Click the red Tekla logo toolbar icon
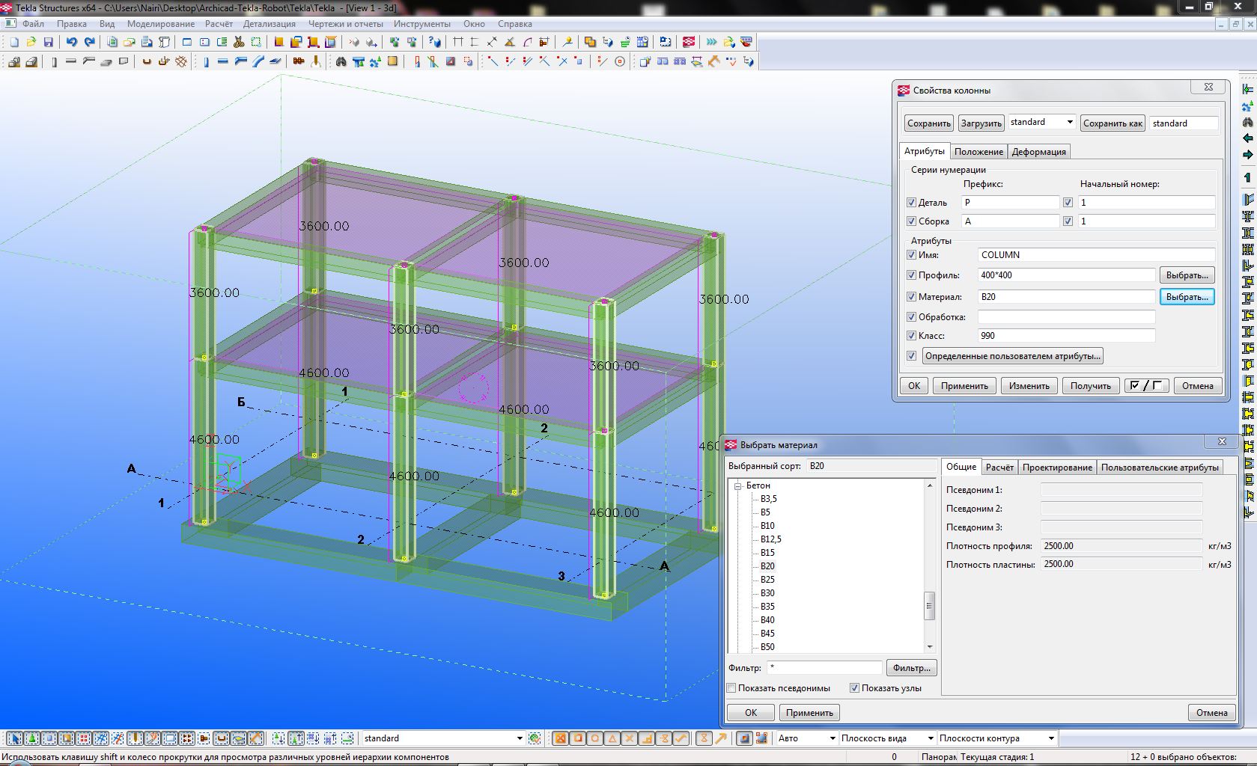The height and width of the screenshot is (766, 1257). (689, 43)
